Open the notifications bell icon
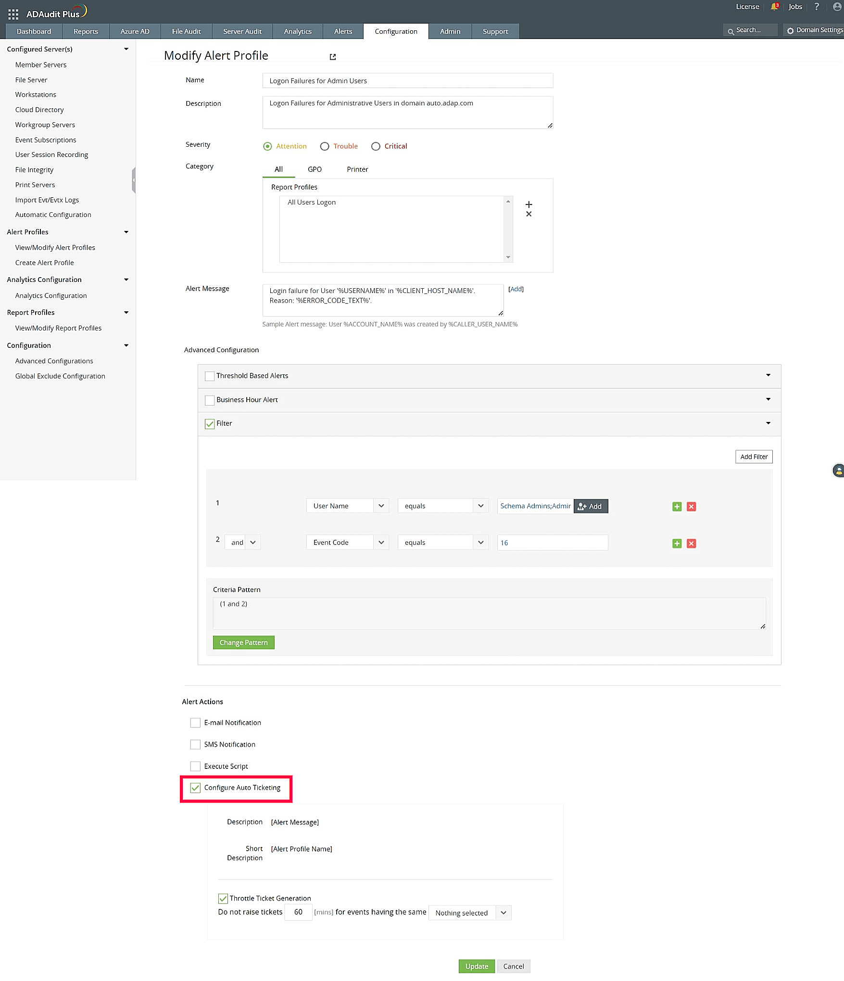The width and height of the screenshot is (844, 981). [x=774, y=7]
